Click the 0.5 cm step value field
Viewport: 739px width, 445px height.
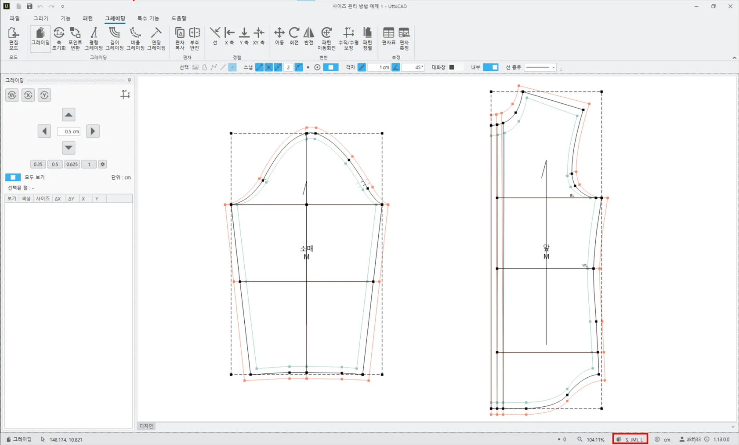pyautogui.click(x=69, y=131)
